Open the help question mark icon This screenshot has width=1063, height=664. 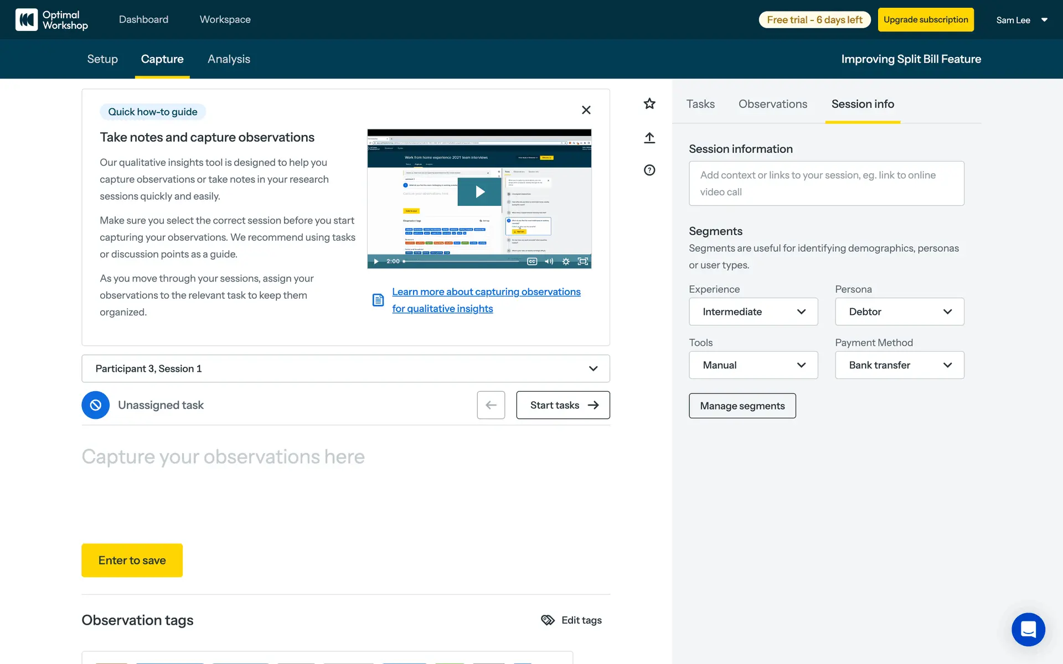click(x=649, y=170)
